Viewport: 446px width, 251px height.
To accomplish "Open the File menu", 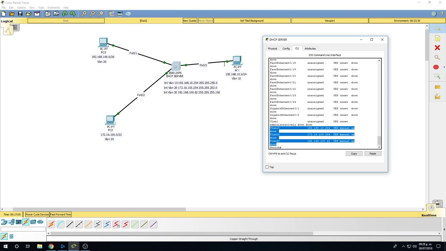I will coord(3,8).
